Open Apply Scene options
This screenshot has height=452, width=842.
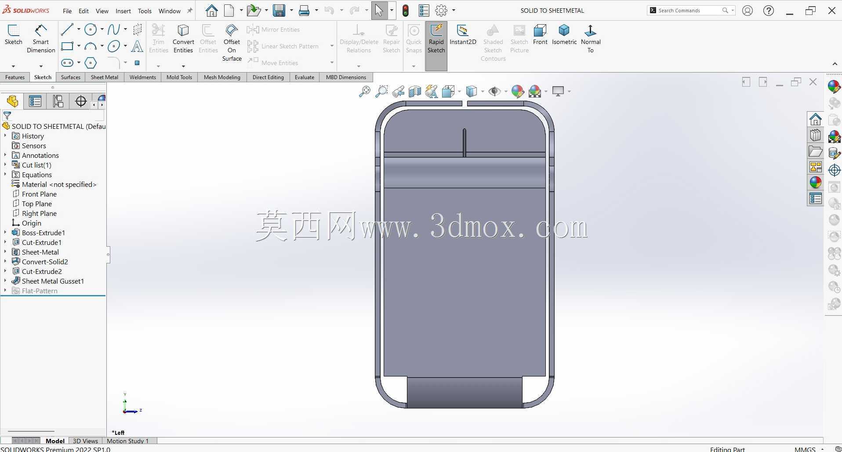[x=535, y=91]
